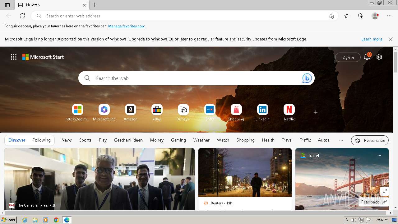Open the Reuters street photo article

point(245,173)
